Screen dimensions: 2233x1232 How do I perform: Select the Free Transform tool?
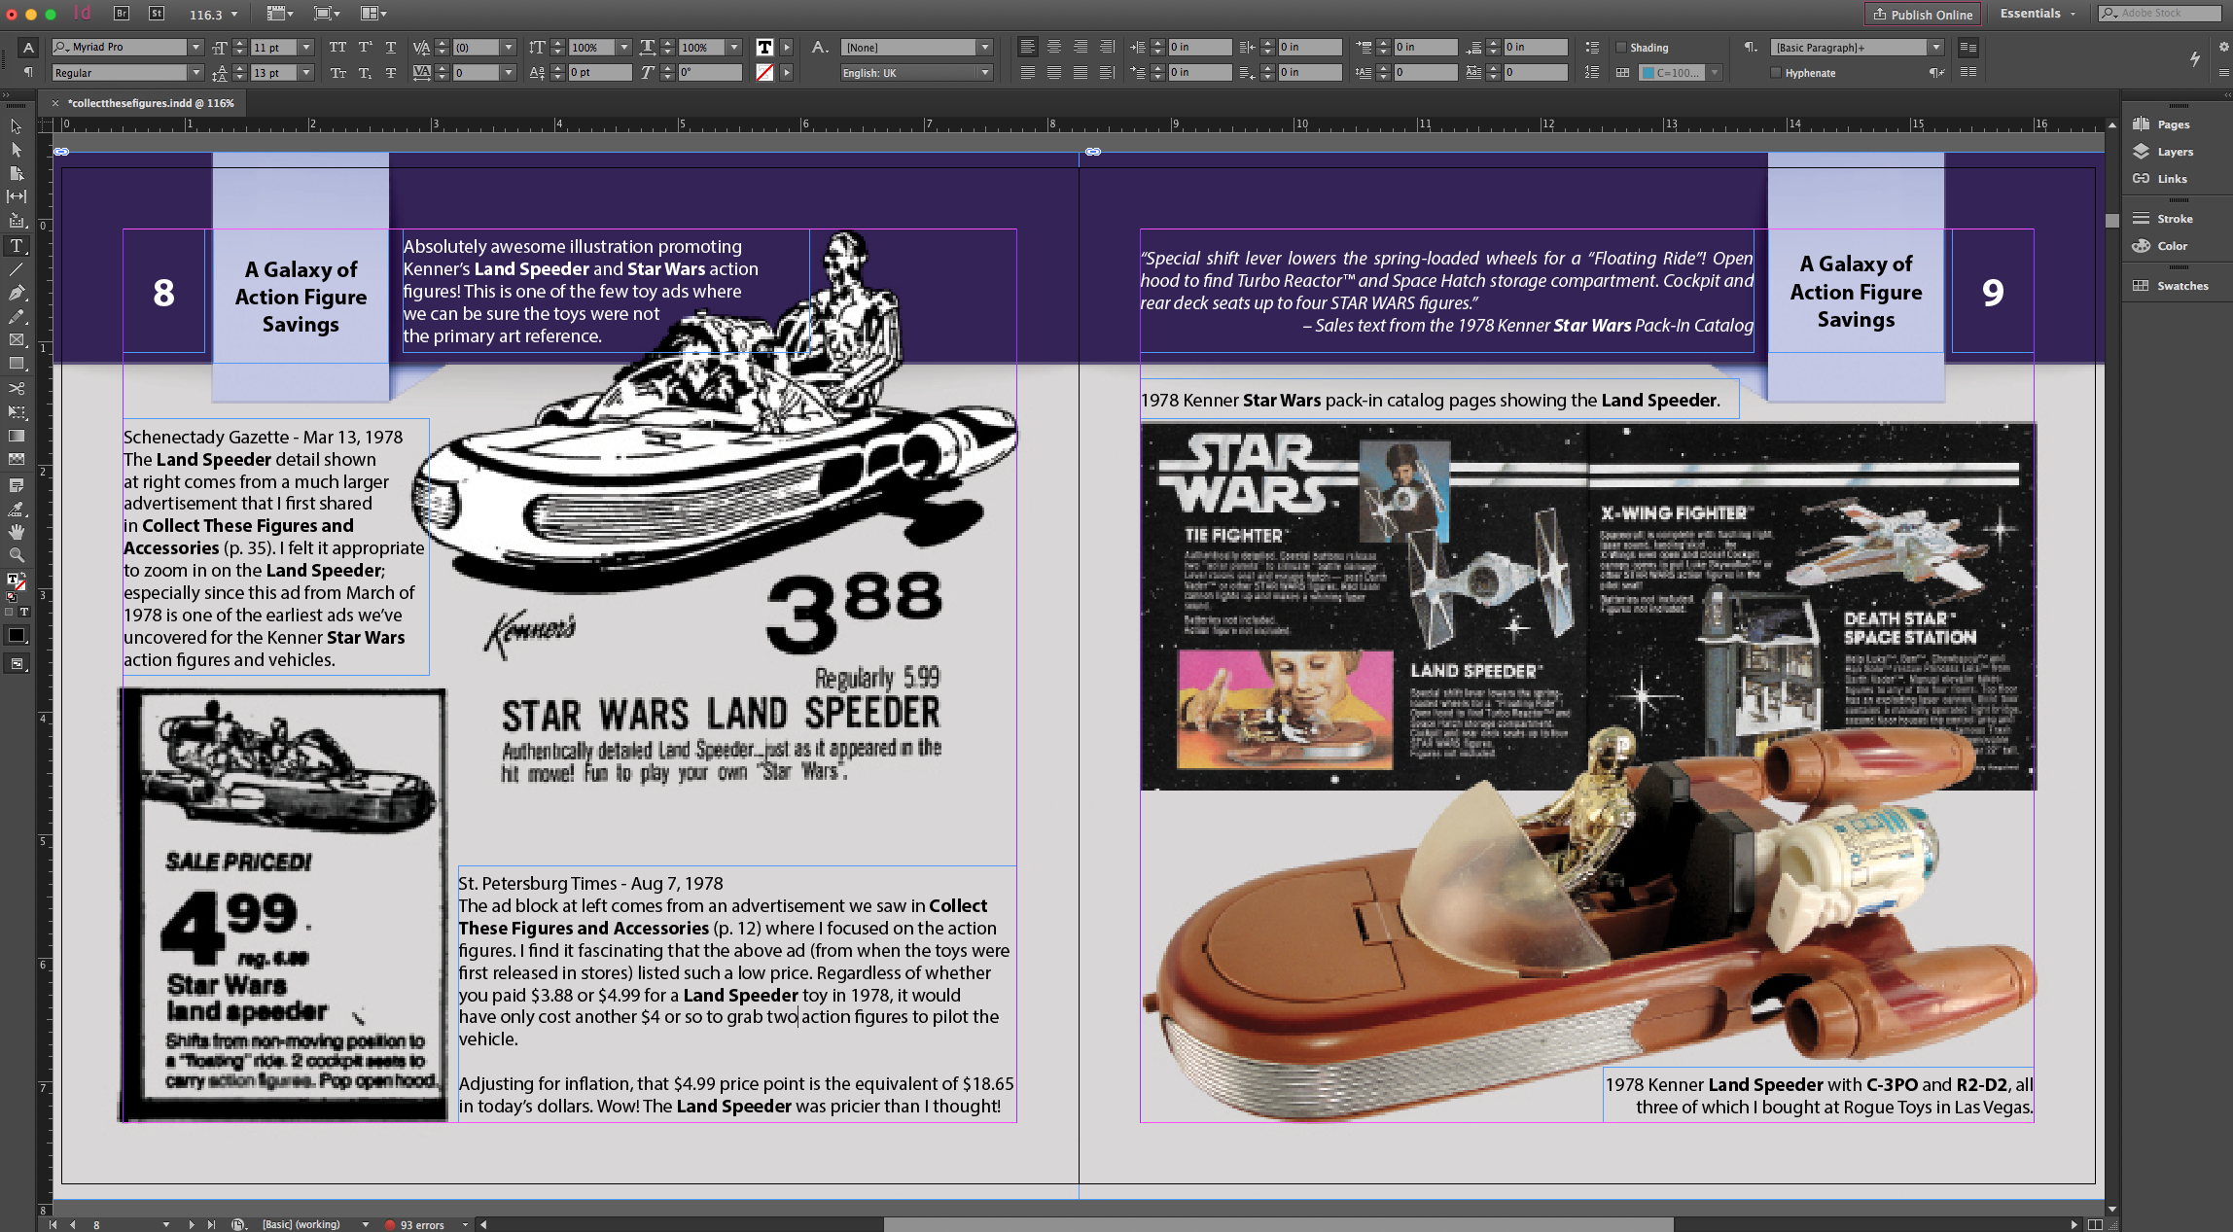point(17,412)
